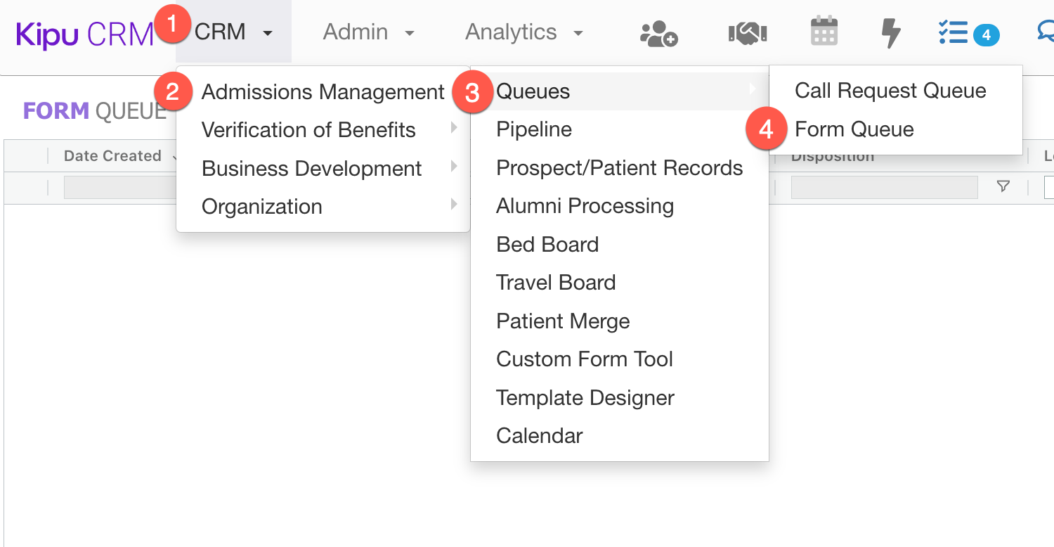Click the add new prospect icon
Screen dimensions: 1054x547
656,32
